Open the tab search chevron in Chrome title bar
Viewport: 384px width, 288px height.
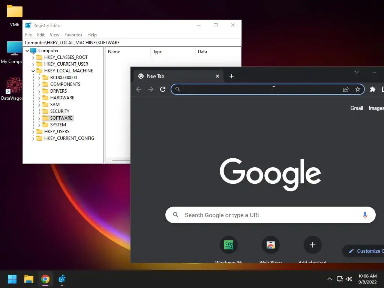coord(357,72)
